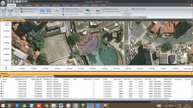193x108 pixels.
Task: Click the Undo arrow in quick access toolbar
Action: point(23,1)
